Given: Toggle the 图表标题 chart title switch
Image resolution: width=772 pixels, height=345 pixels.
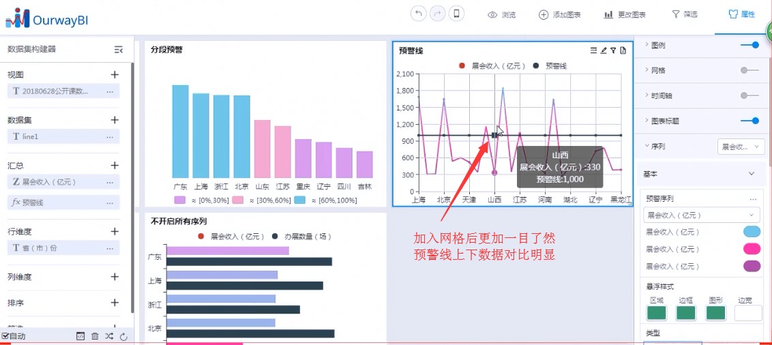Looking at the screenshot, I should pyautogui.click(x=750, y=121).
